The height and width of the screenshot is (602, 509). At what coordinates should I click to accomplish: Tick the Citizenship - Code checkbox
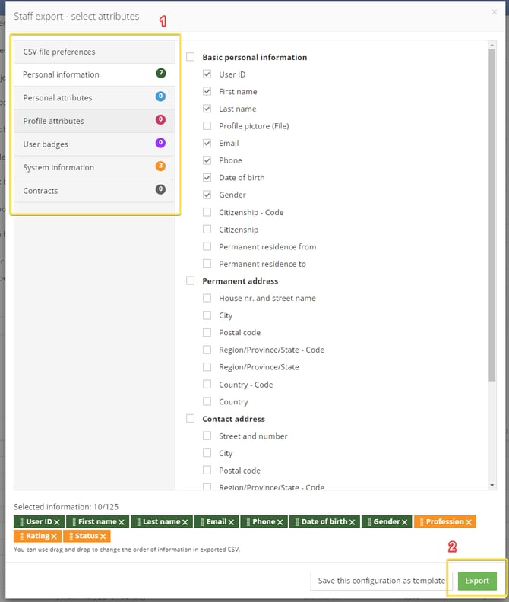coord(207,212)
